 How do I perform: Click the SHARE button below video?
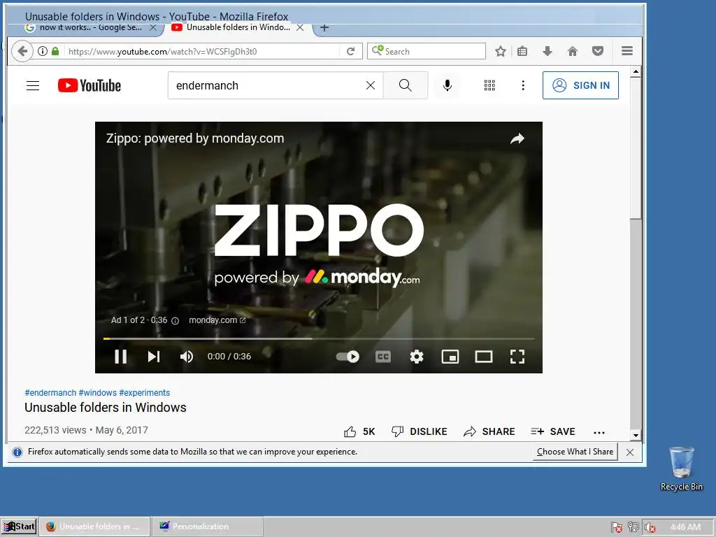[489, 431]
